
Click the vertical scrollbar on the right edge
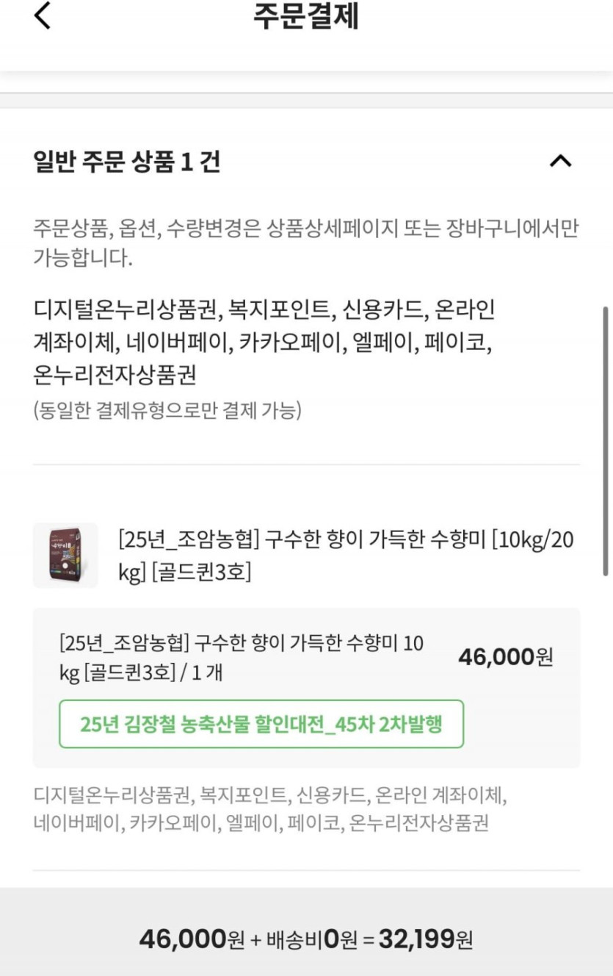click(606, 441)
